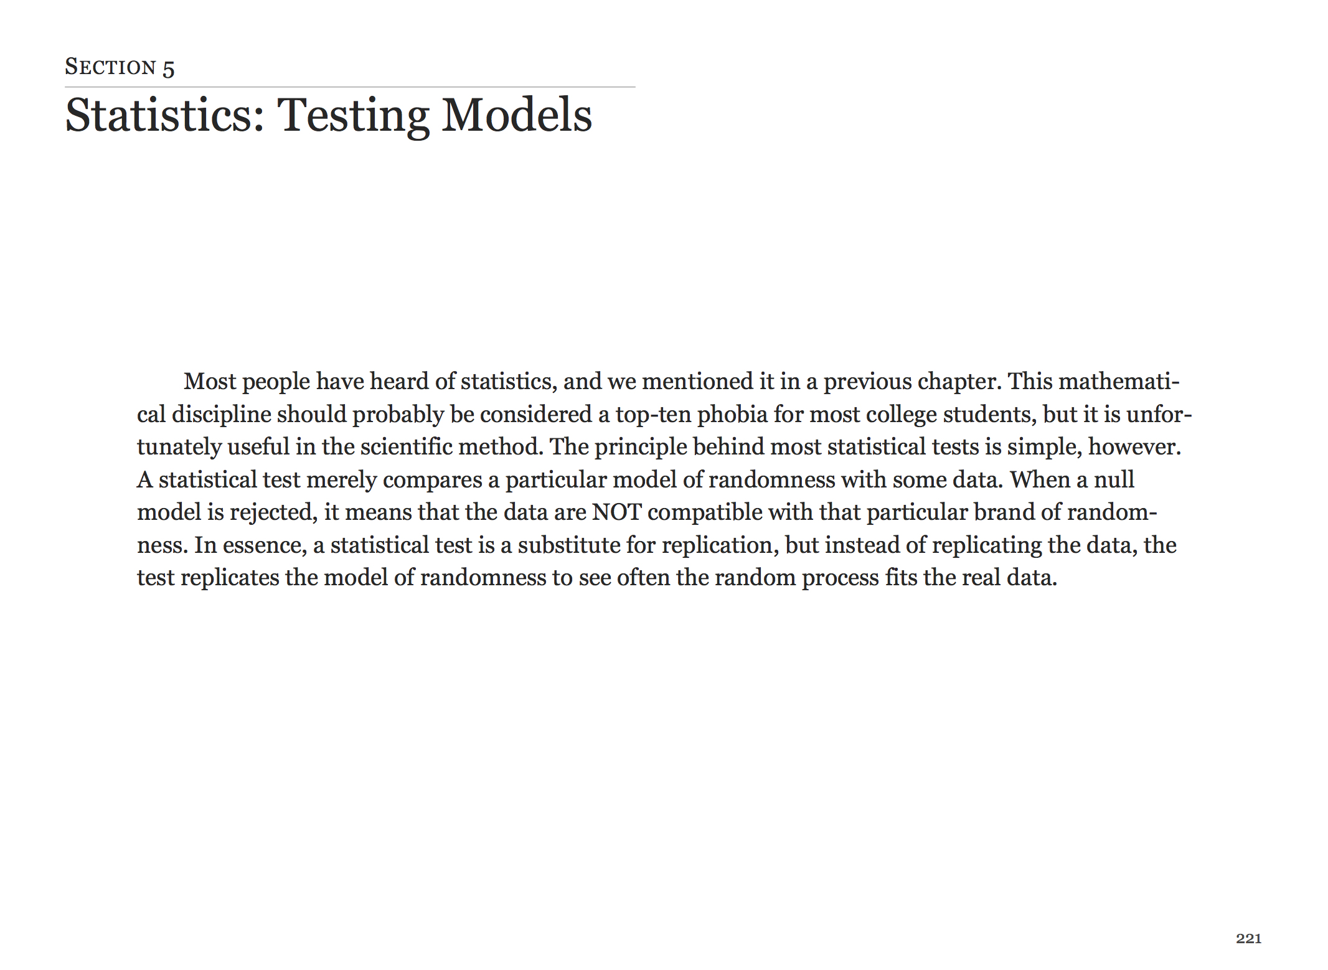Click the word "null" ending the line
The image size is (1328, 970).
tap(1114, 480)
